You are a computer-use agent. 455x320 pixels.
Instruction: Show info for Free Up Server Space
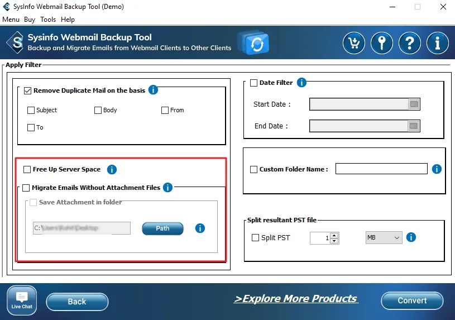112,169
